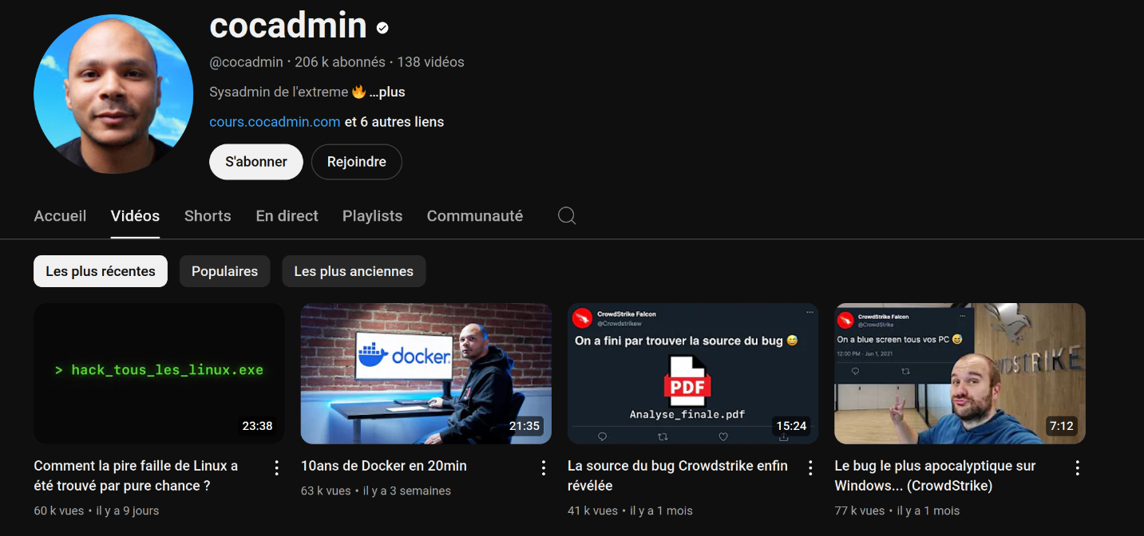Screen dimensions: 1144x536
Task: Click the cocadmin channel avatar picture
Action: [x=113, y=94]
